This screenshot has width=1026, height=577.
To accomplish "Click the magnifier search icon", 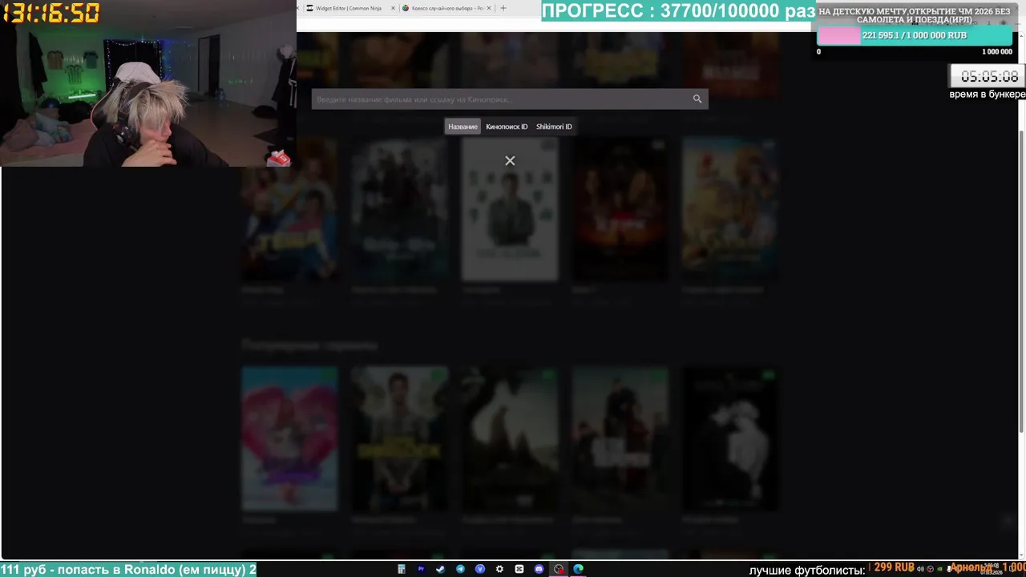I will point(697,99).
